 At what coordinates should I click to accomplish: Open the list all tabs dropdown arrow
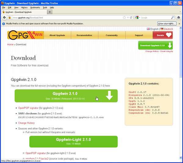click(x=180, y=12)
